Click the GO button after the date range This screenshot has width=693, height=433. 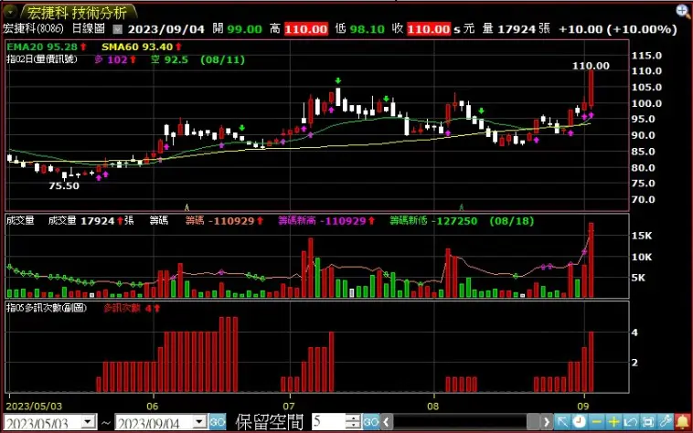(218, 422)
